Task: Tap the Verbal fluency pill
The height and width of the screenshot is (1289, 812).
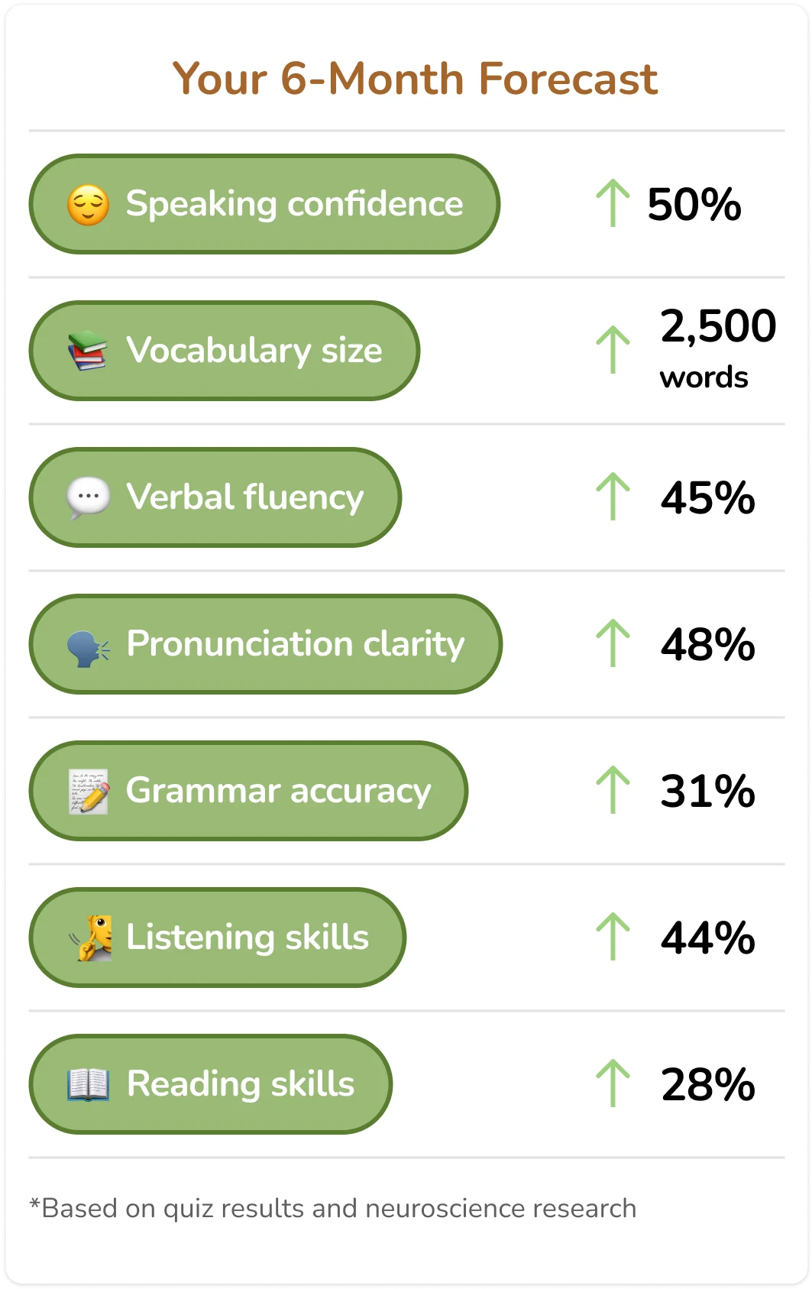Action: [x=215, y=497]
